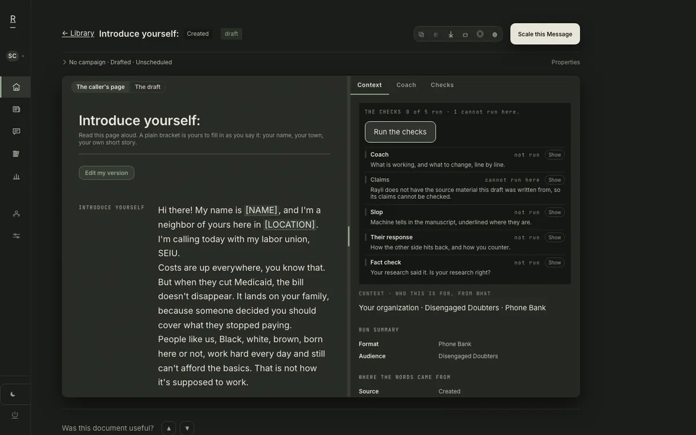The image size is (696, 435).
Task: Click the [NAME] bracket placeholder
Action: (262, 210)
